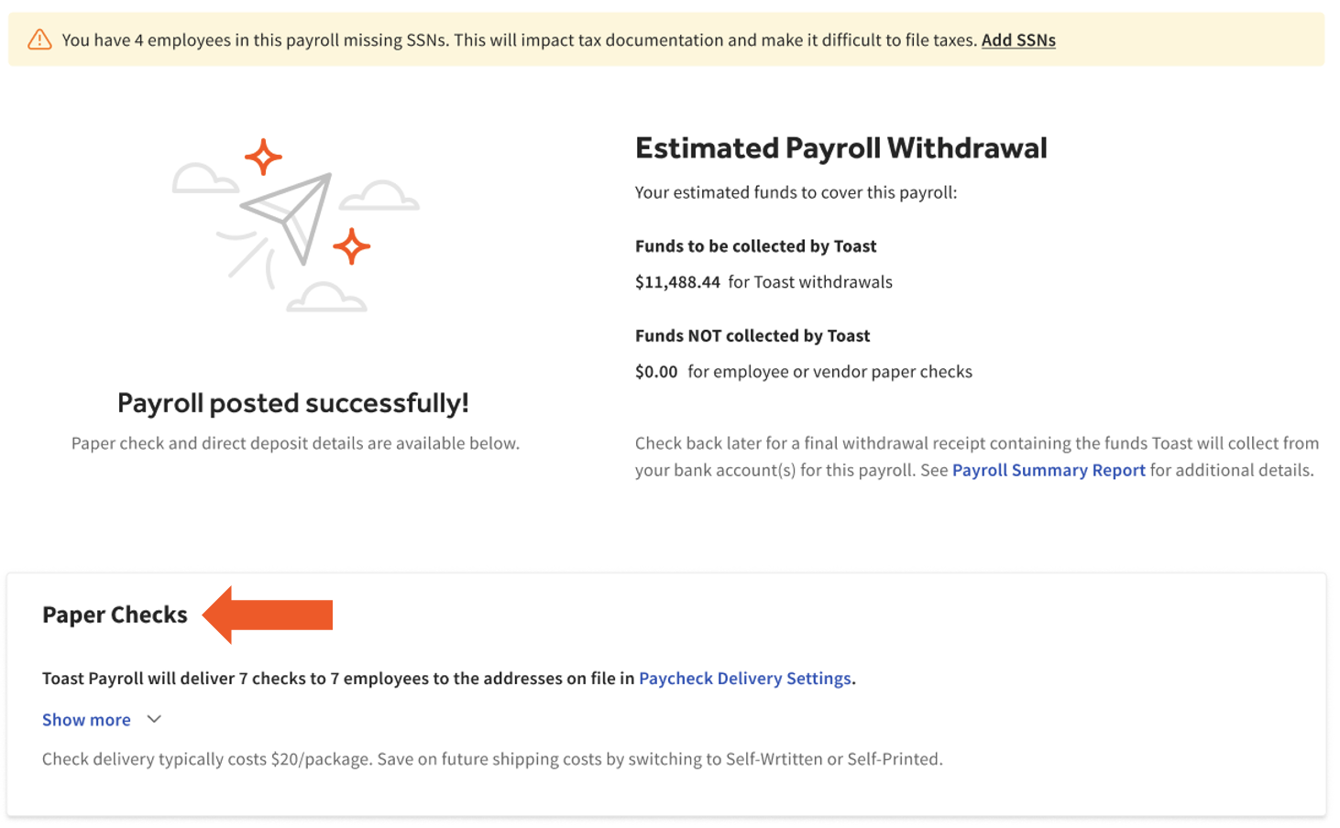Viewport: 1340px width, 828px height.
Task: Click the Payroll posted successfully message
Action: [x=293, y=402]
